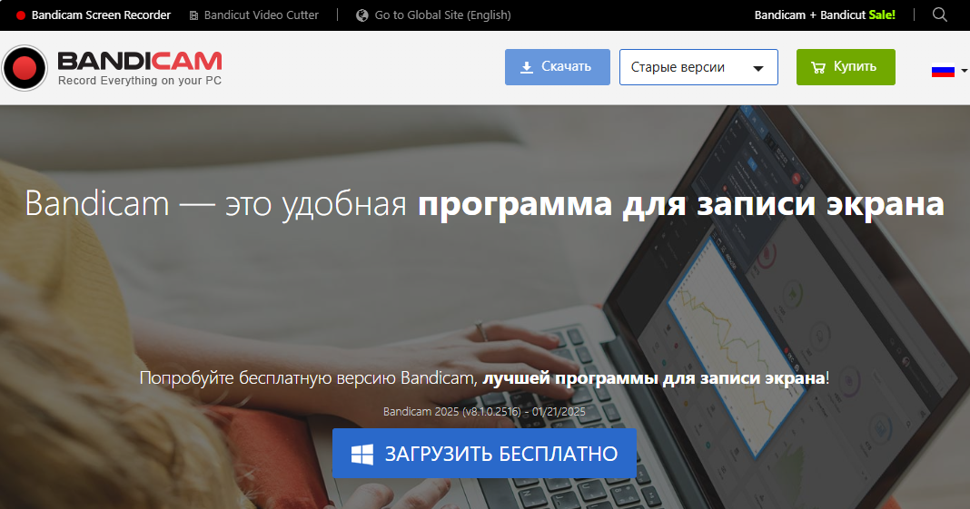970x509 pixels.
Task: Click the ЗАГРУЗИТЬ БЕСПЛАТНО button
Action: tap(484, 454)
